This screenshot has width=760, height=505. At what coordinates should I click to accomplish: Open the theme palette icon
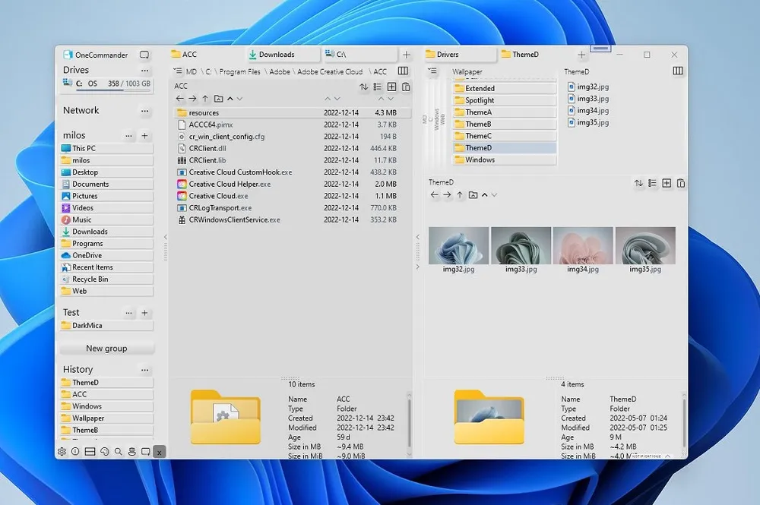click(x=104, y=451)
